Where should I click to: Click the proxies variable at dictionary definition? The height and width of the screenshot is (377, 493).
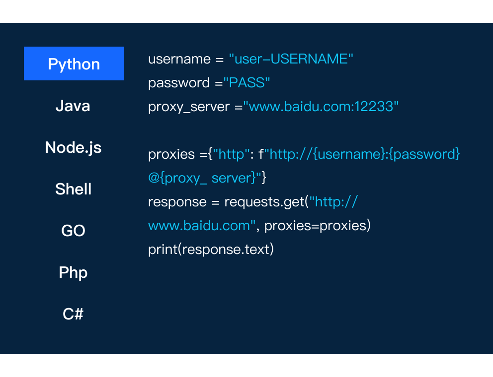[171, 154]
